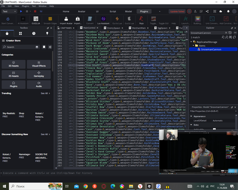
Task: Switch to the Script ribbon tab
Action: (x=113, y=11)
